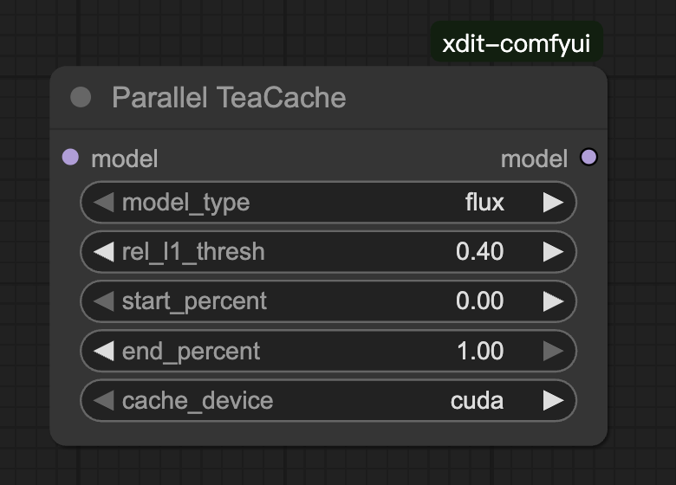Increase rel_l1_thresh with right arrow
676x485 pixels.
click(553, 252)
